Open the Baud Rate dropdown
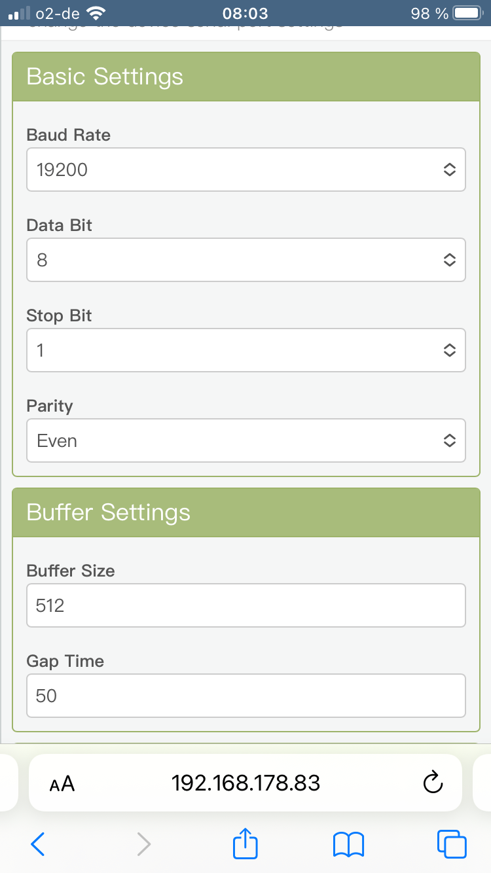Image resolution: width=491 pixels, height=873 pixels. point(246,169)
